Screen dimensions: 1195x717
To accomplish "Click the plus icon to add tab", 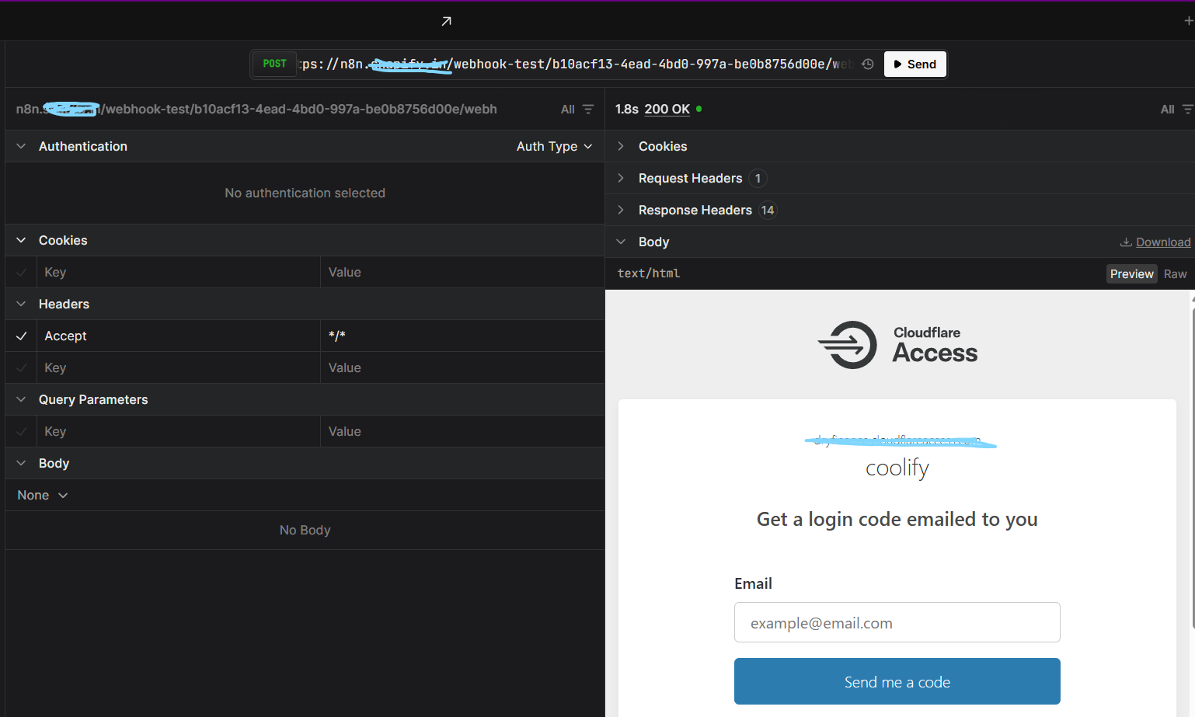I will point(1188,21).
